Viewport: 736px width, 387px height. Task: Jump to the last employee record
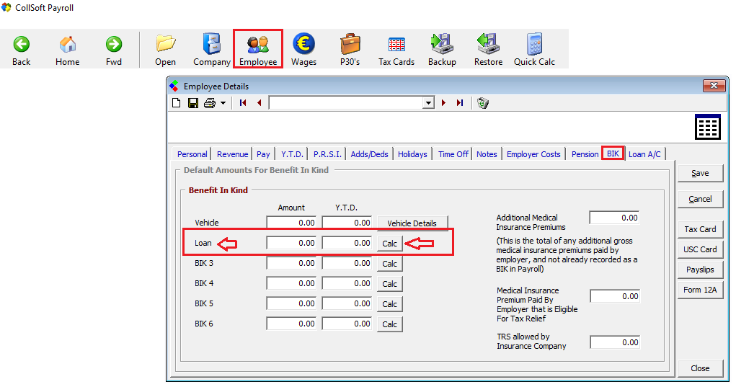click(460, 103)
